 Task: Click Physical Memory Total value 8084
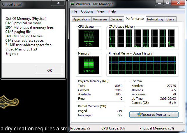pyautogui.click(x=119, y=86)
